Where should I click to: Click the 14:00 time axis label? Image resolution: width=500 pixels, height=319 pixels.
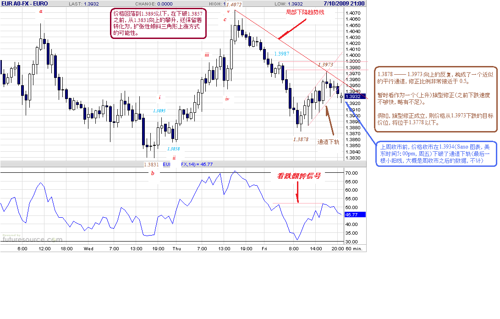316,249
